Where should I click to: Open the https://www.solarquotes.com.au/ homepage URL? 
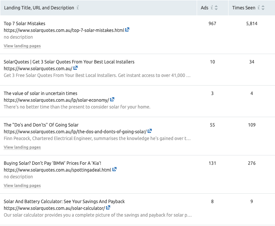[x=38, y=69]
